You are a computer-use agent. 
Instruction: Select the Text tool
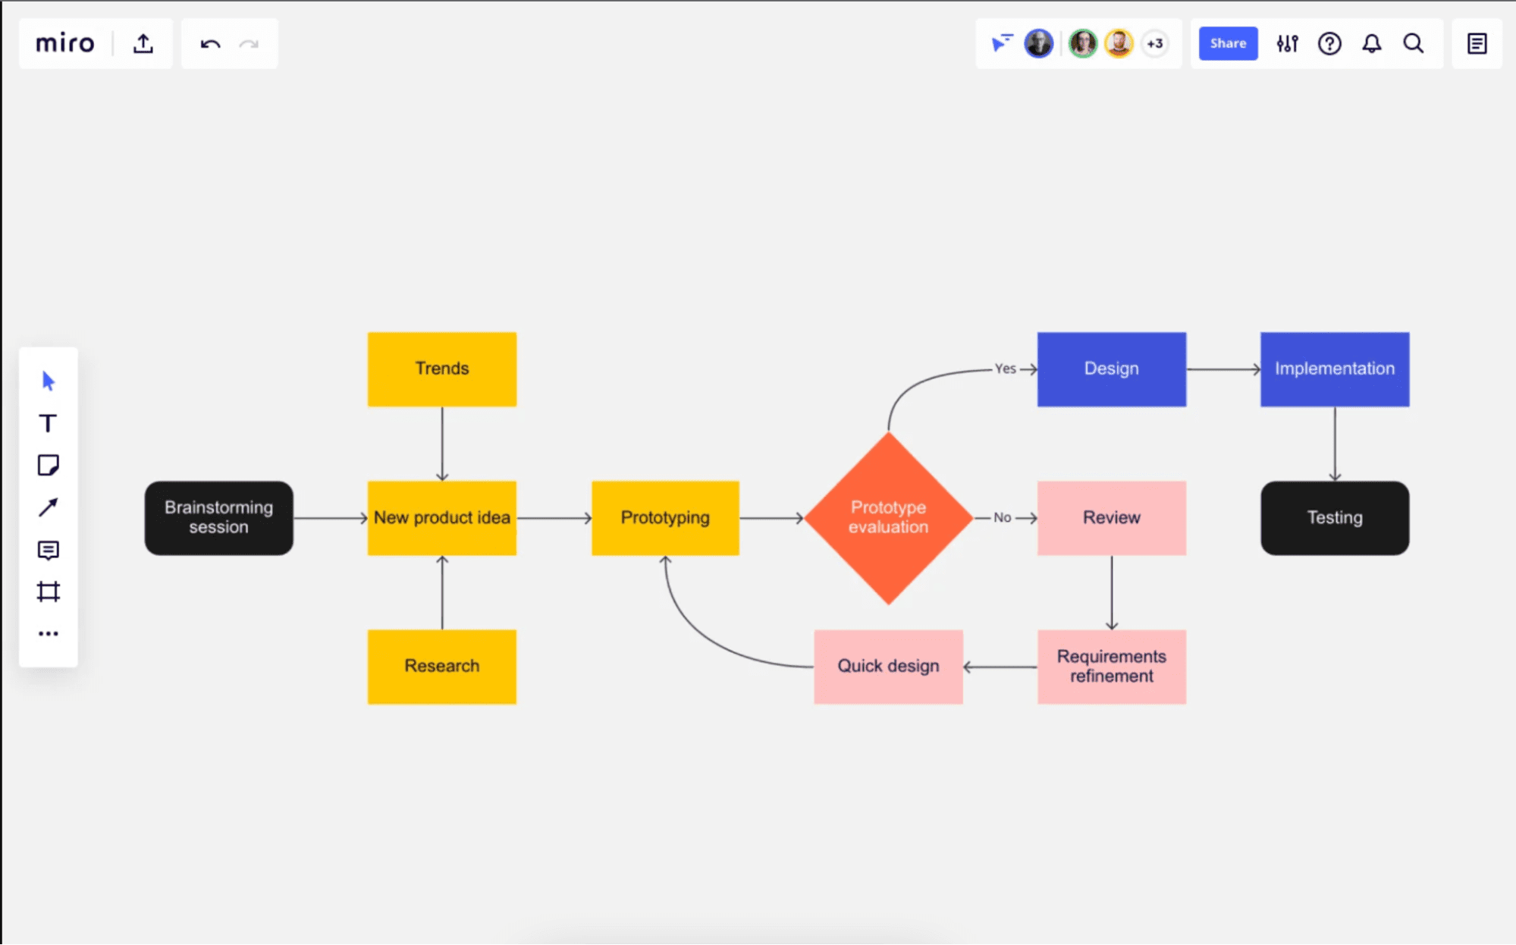tap(48, 424)
